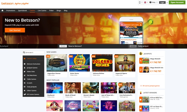
Task: Open All Casino Games category
Action: point(33,94)
